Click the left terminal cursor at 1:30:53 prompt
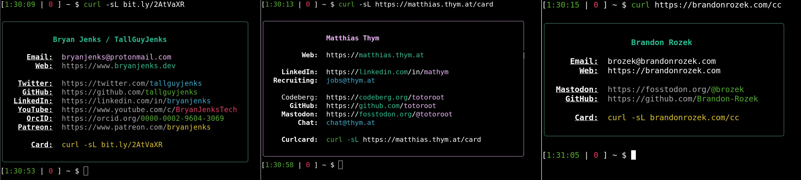The height and width of the screenshot is (180, 801). pyautogui.click(x=86, y=171)
